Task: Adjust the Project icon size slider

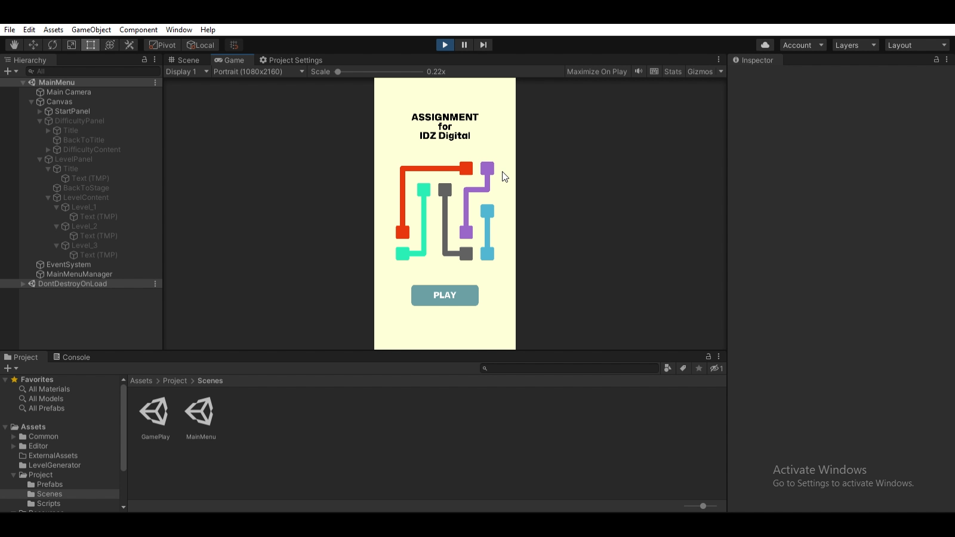Action: pyautogui.click(x=700, y=506)
